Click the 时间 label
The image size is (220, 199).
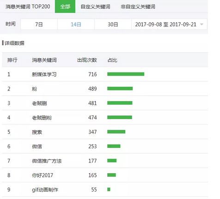[11, 24]
